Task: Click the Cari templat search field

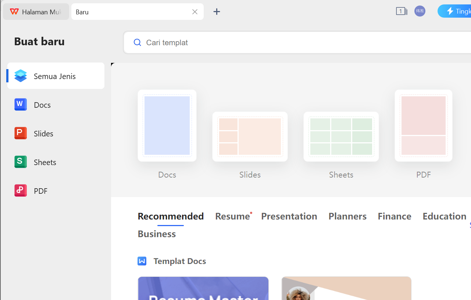Action: (294, 43)
